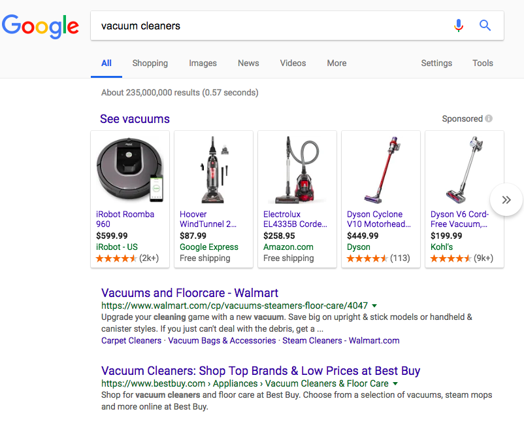
Task: Expand the dropdown arrow beside the Walmart URL
Action: [374, 305]
